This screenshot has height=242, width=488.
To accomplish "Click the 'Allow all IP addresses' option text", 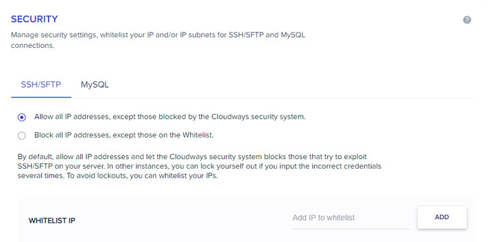I will (72, 117).
